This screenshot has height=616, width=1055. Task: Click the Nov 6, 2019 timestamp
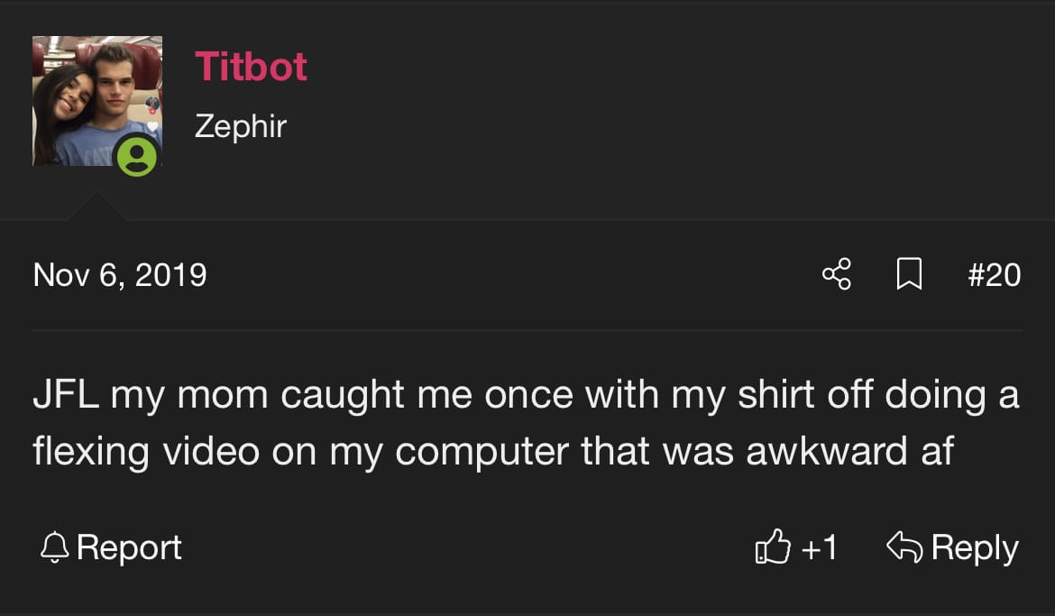click(120, 274)
